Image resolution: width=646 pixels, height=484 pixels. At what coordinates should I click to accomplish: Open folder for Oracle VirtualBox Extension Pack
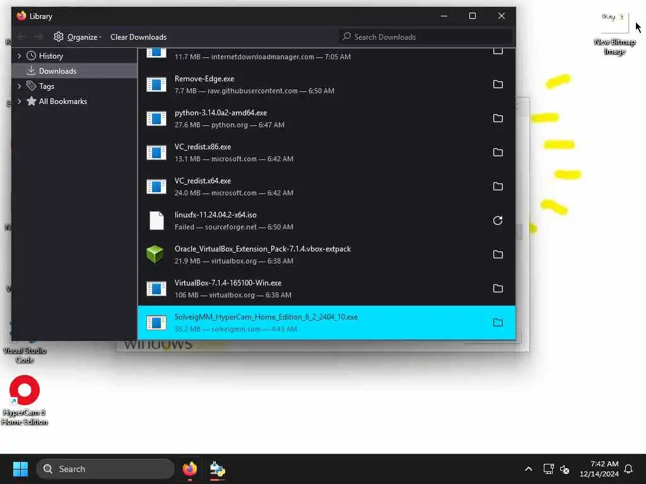coord(498,255)
